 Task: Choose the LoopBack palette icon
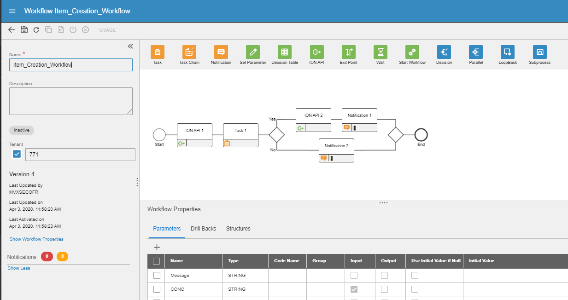point(508,52)
